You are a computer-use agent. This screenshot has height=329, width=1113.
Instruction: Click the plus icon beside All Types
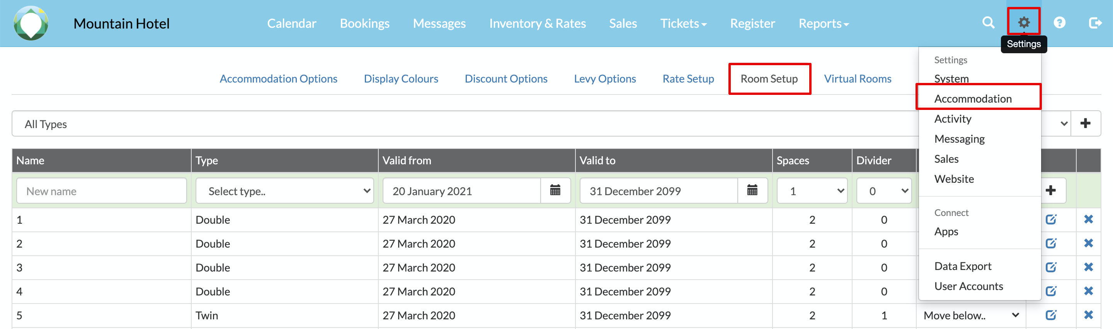click(x=1085, y=124)
